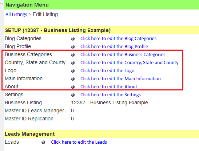Viewport: 199px width, 151px height.
Task: Open the edit Business Categories link
Action: point(123,55)
